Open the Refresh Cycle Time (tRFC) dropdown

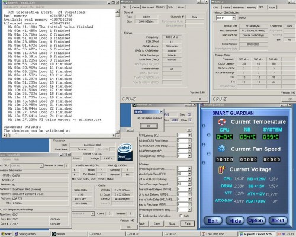tap(189, 174)
